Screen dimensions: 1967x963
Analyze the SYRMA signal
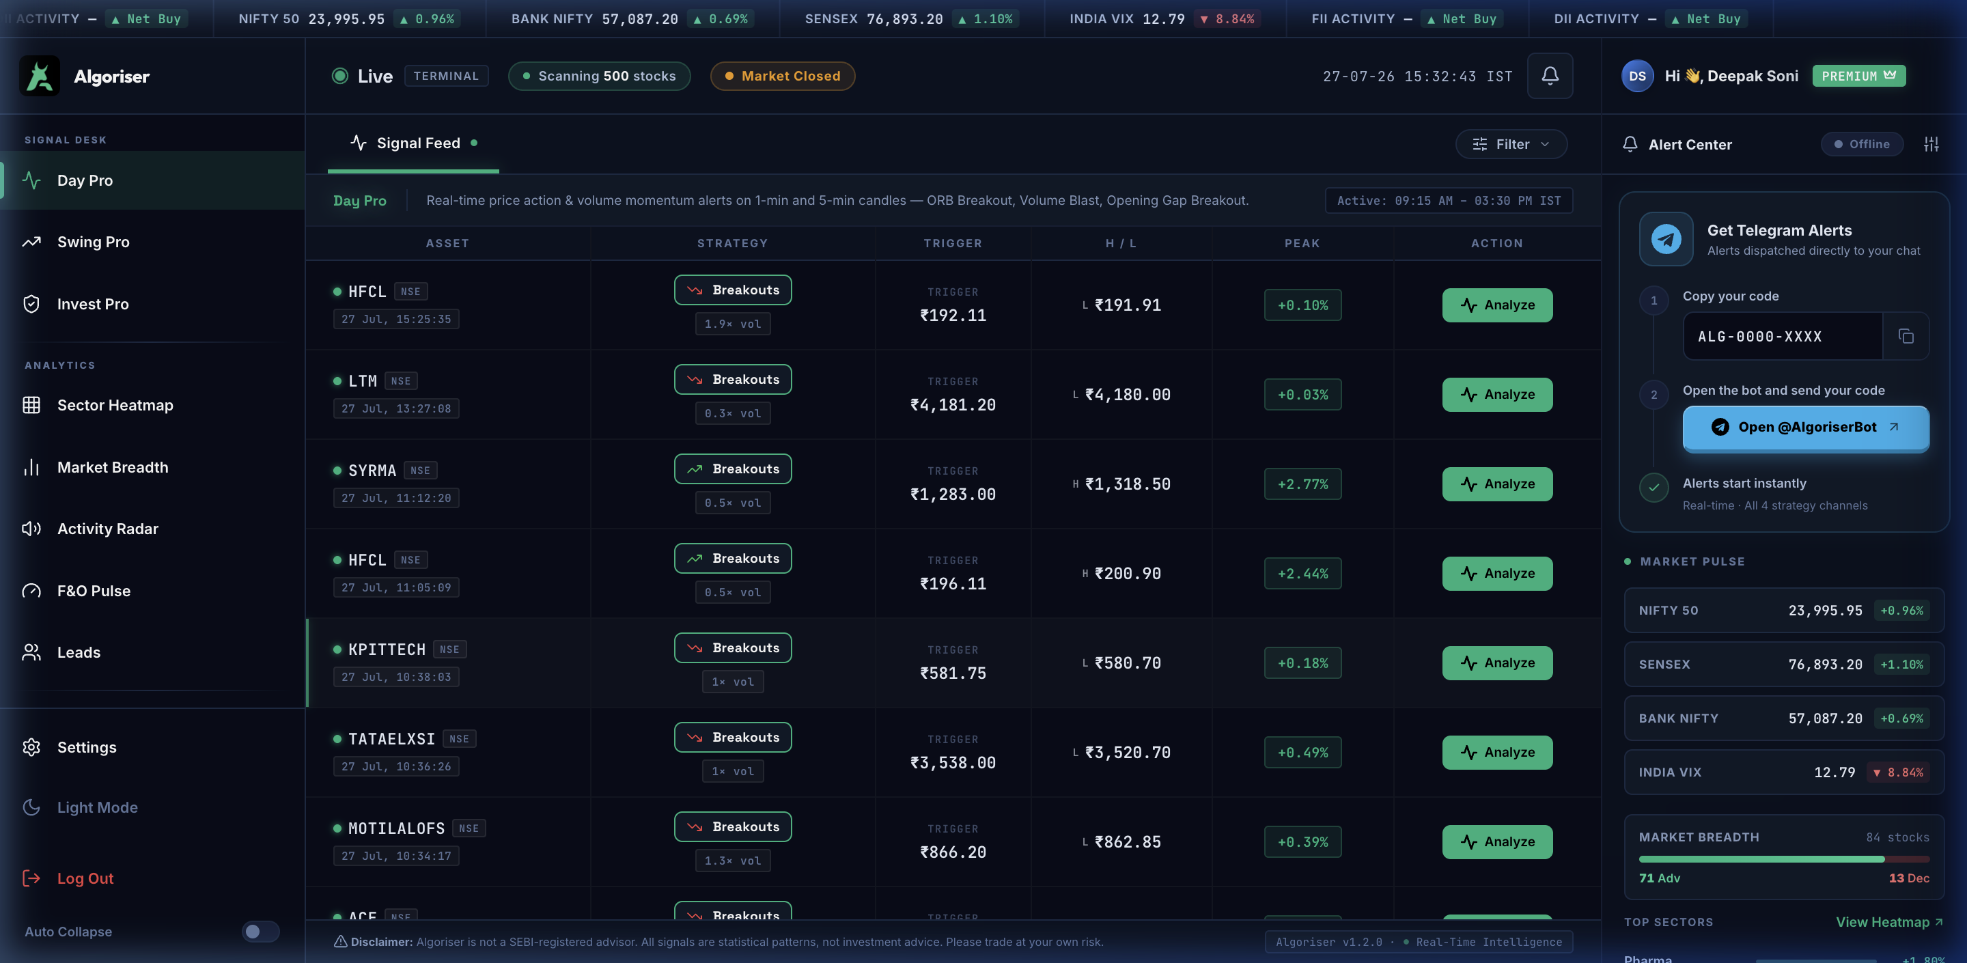(1496, 484)
